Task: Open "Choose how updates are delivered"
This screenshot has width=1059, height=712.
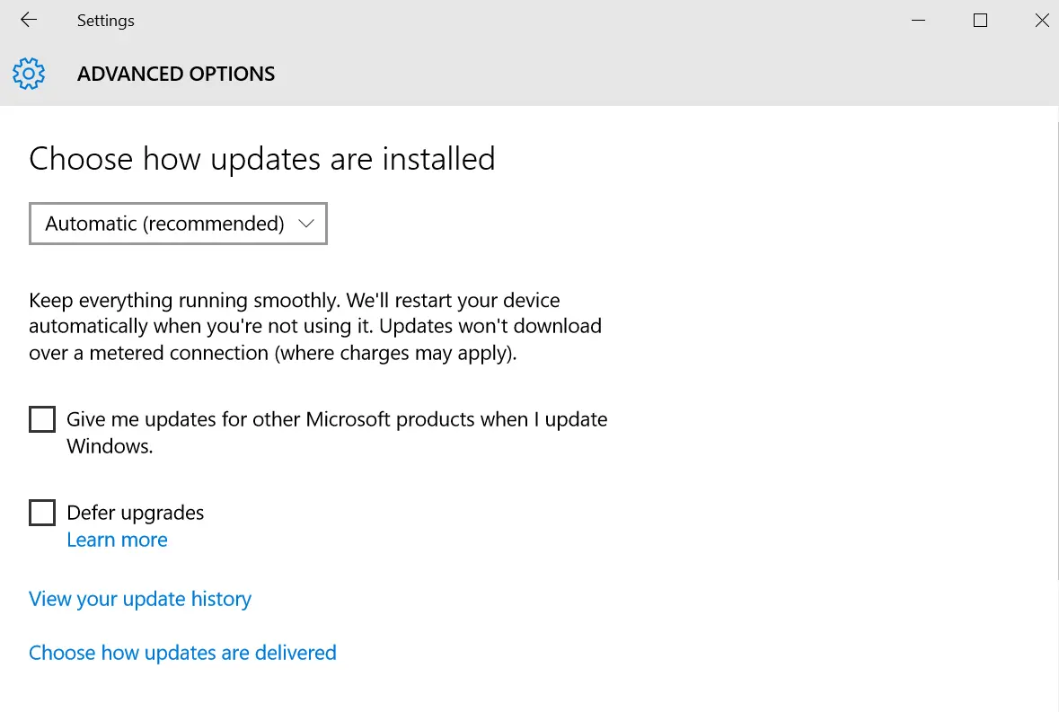Action: (x=182, y=653)
